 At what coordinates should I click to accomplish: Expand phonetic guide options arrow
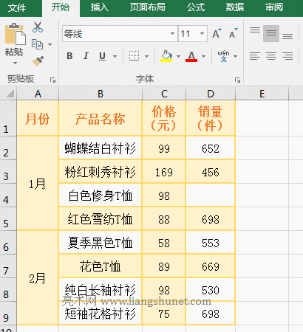235,56
